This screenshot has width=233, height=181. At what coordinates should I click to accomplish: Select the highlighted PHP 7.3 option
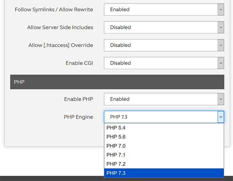(164, 173)
